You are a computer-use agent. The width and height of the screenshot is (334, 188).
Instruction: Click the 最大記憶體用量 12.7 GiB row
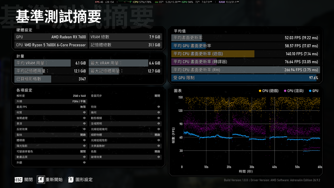coord(125,71)
